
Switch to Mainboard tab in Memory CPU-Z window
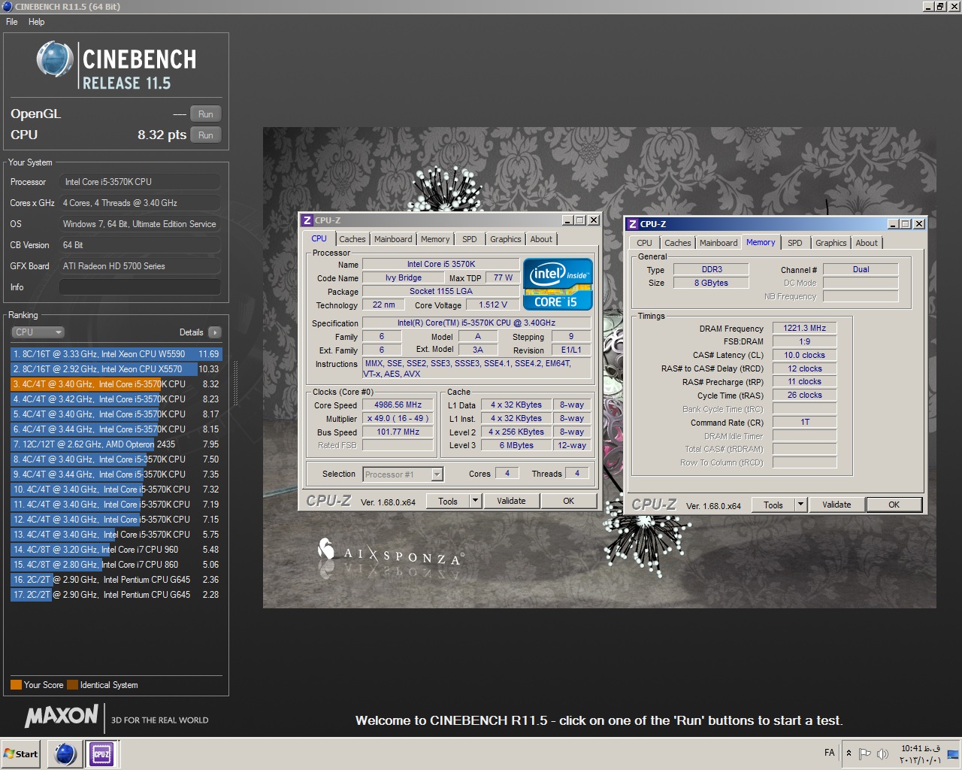tap(718, 243)
